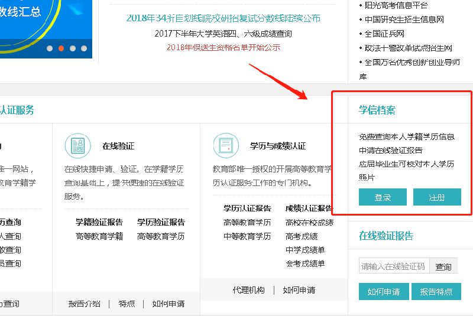This screenshot has width=473, height=316.
Task: Click the 代理机构 link at the bottom
Action: pyautogui.click(x=248, y=290)
